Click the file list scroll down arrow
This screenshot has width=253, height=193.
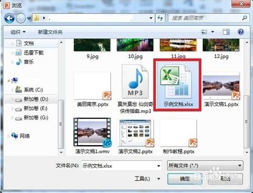(247, 152)
